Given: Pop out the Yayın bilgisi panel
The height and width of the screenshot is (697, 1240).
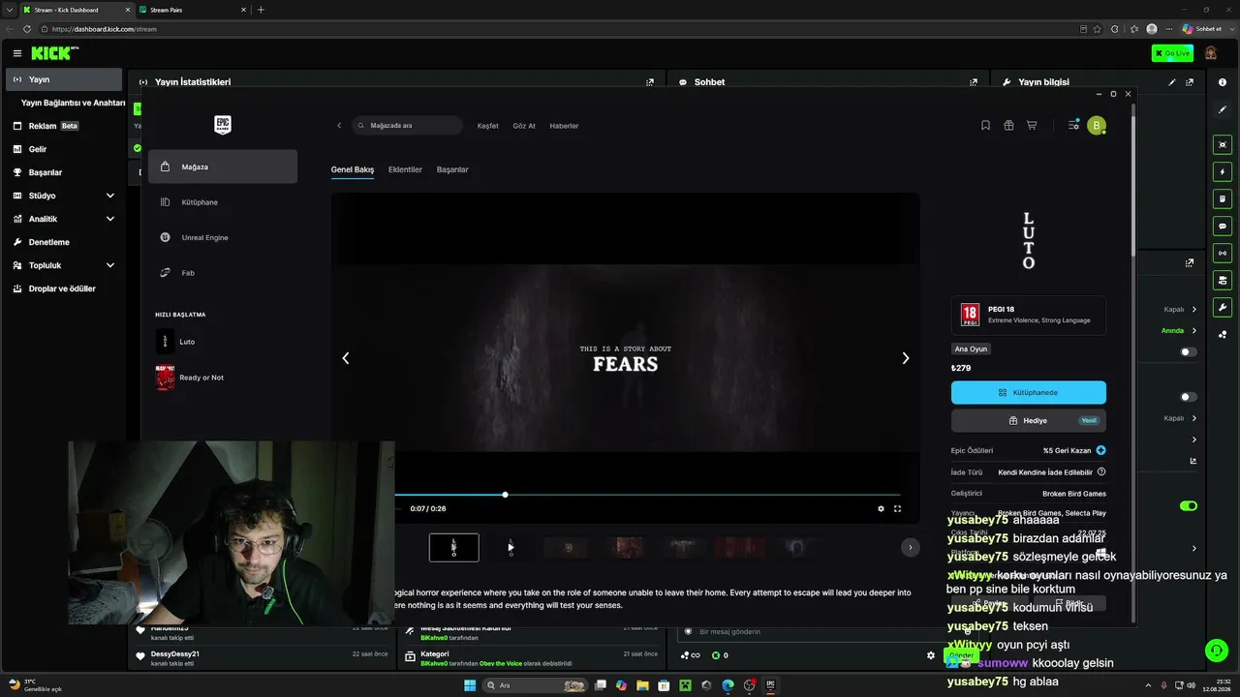Looking at the screenshot, I should tap(1190, 82).
